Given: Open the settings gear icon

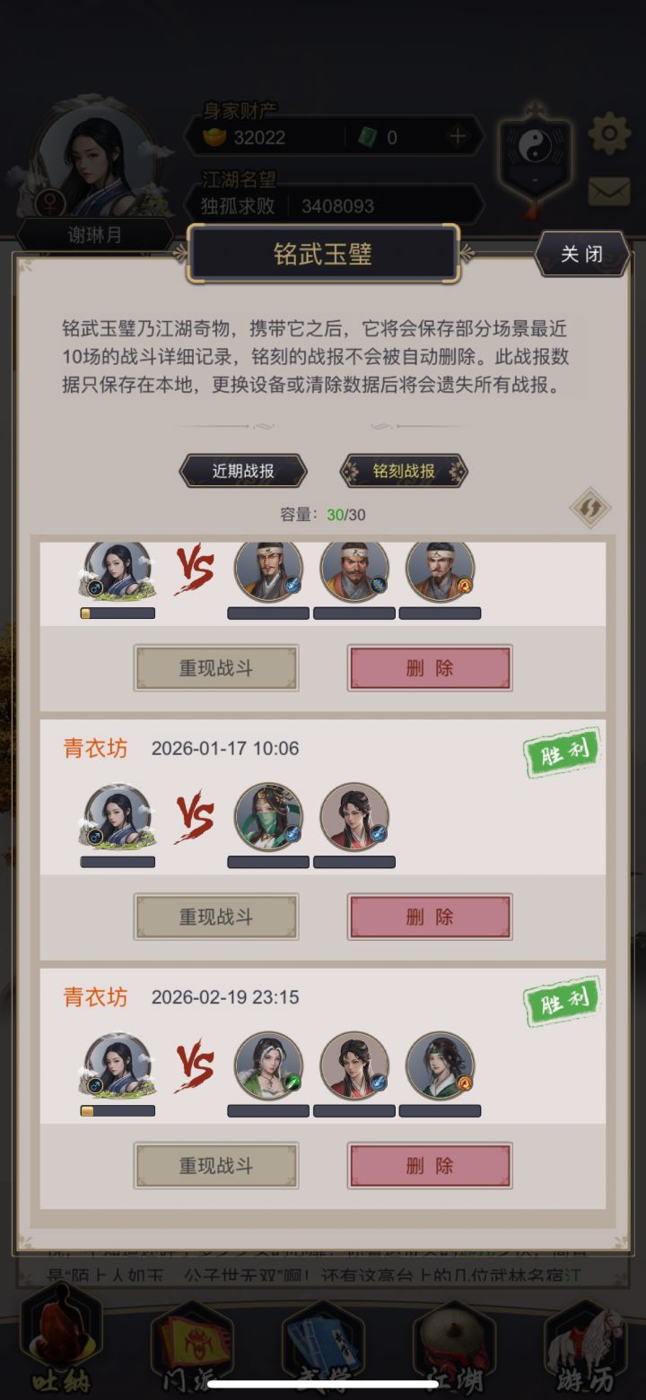Looking at the screenshot, I should [609, 135].
